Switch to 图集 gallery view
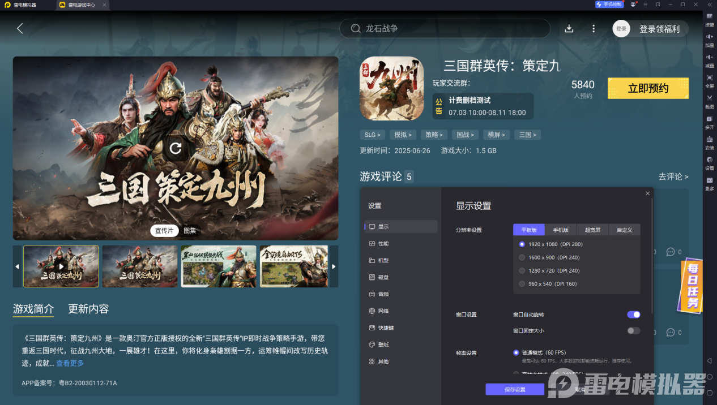This screenshot has height=405, width=717. point(190,230)
